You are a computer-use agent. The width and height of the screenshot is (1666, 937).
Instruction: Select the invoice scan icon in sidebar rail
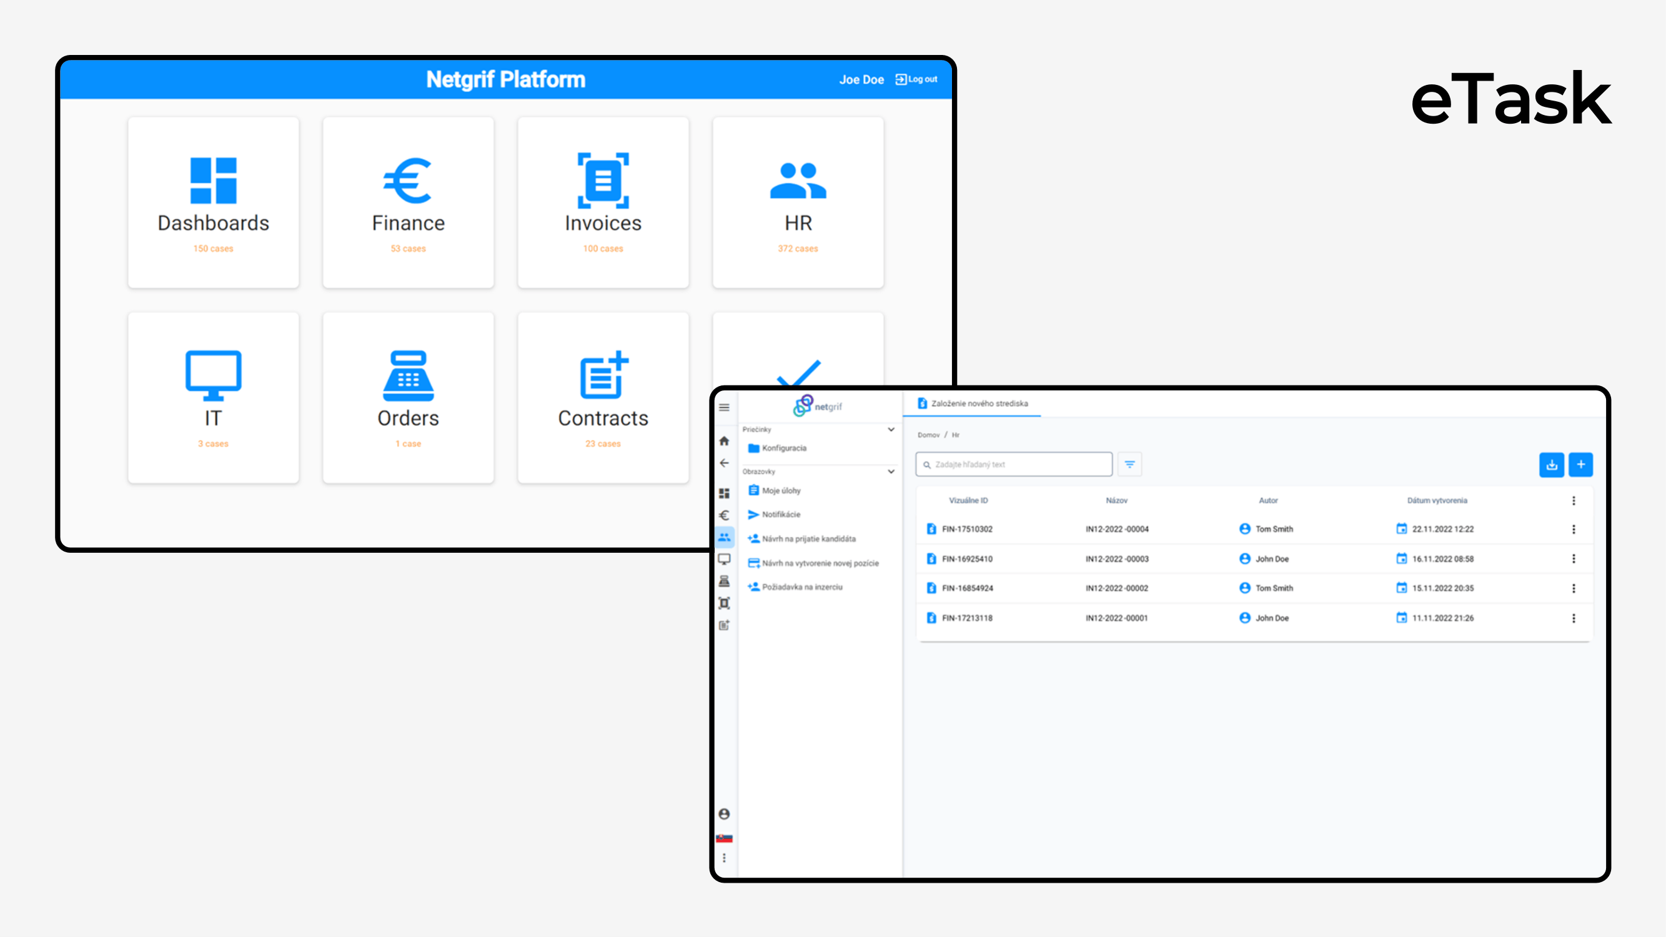tap(725, 603)
